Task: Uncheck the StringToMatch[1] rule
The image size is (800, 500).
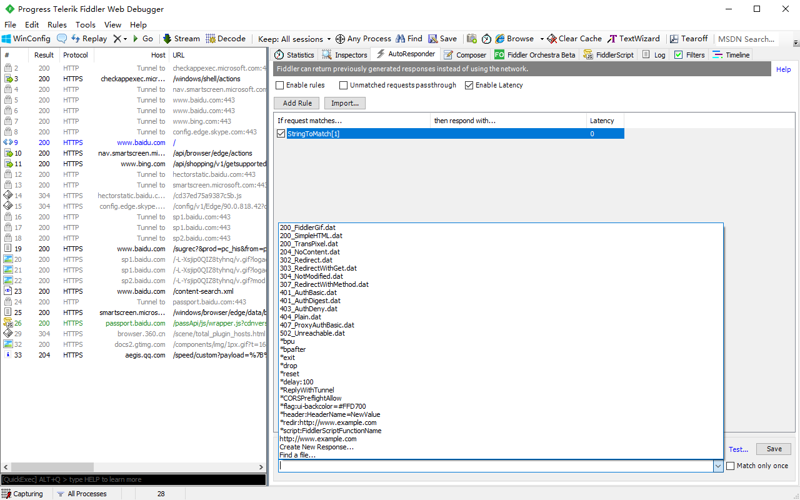Action: coord(281,134)
